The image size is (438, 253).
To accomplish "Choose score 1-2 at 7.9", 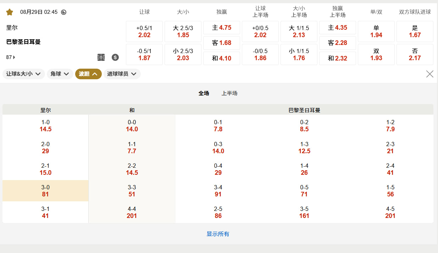I will [390, 126].
